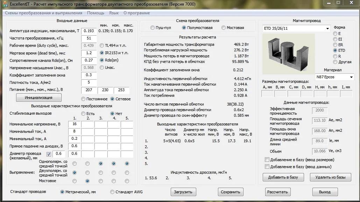Click the Загрузить button
The width and height of the screenshot is (360, 202).
[x=183, y=192]
